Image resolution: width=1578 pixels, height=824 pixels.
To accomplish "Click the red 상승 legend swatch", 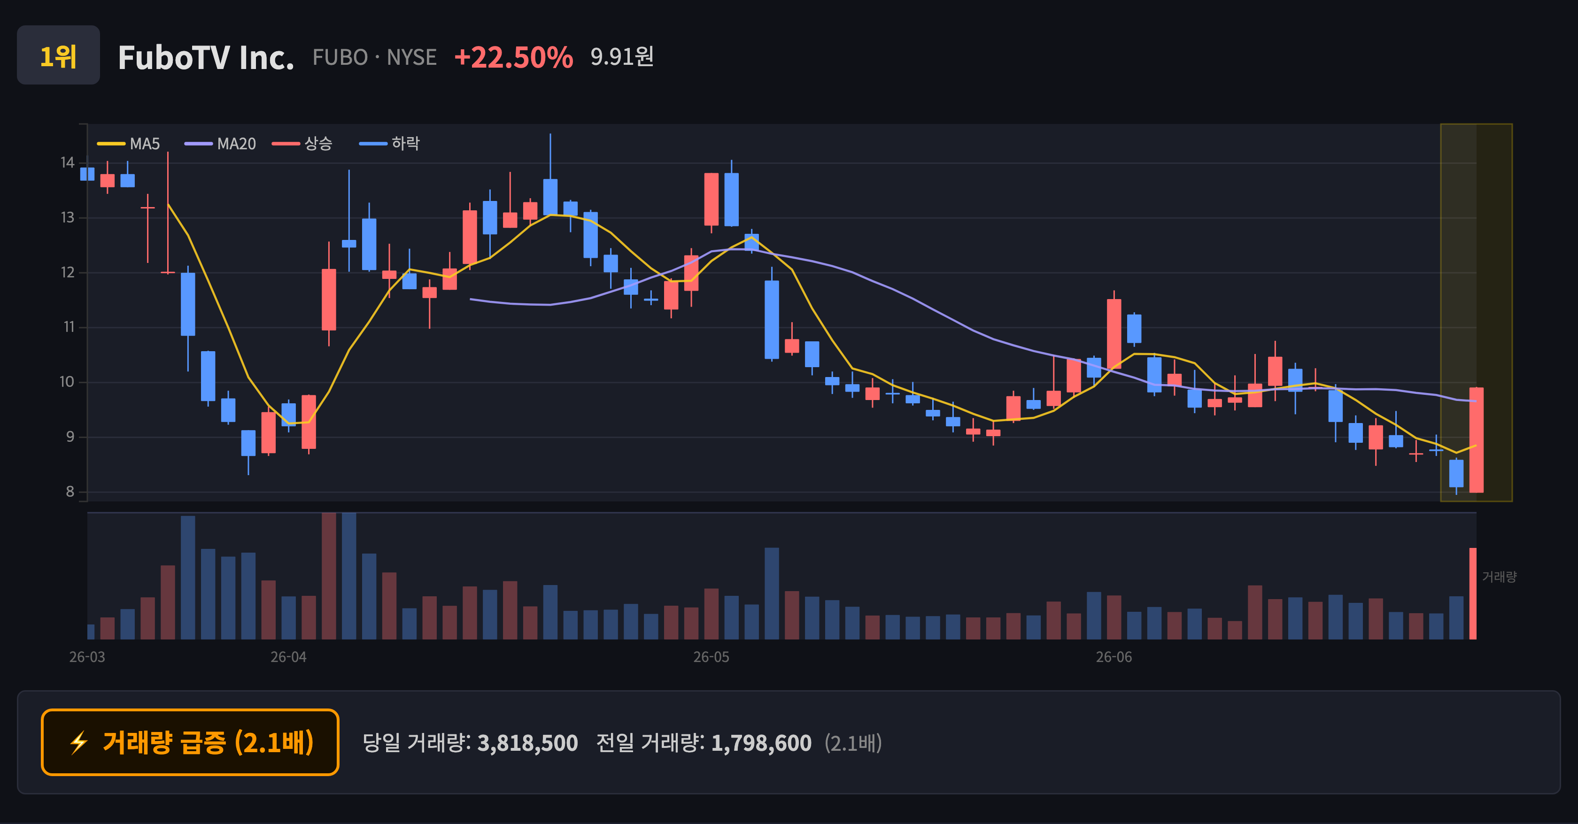I will coord(286,144).
